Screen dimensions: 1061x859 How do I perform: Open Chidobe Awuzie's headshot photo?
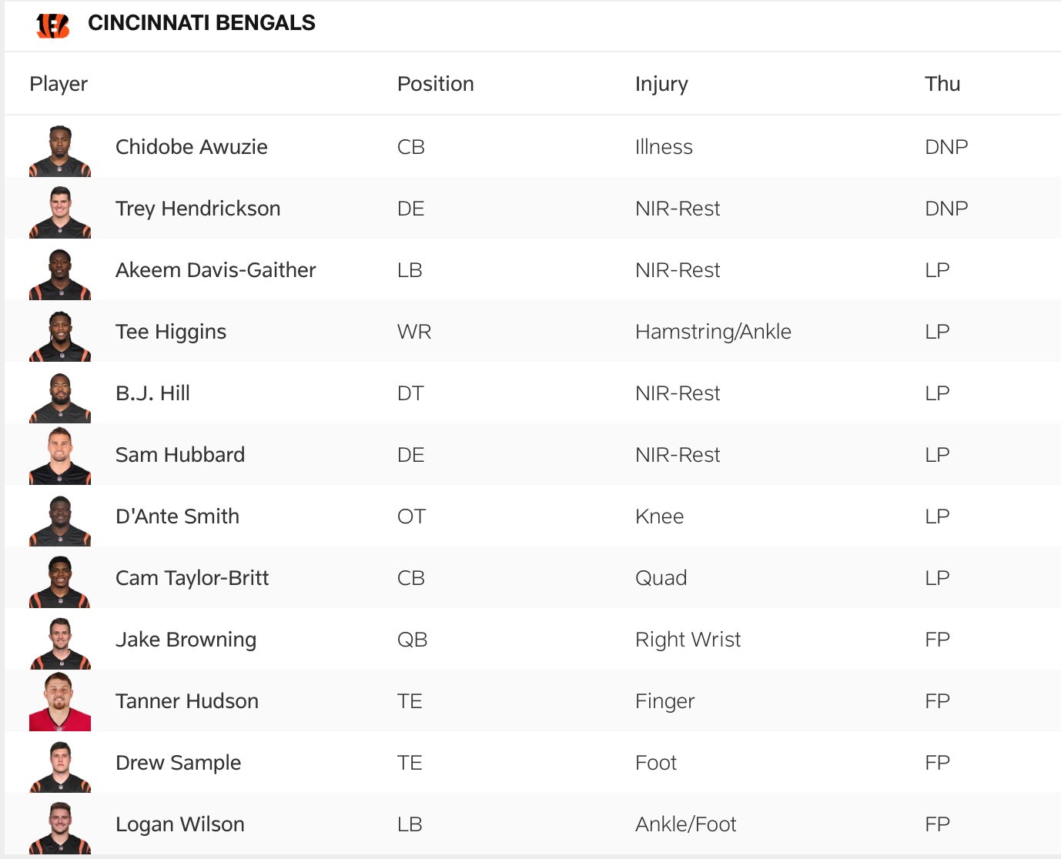point(60,152)
